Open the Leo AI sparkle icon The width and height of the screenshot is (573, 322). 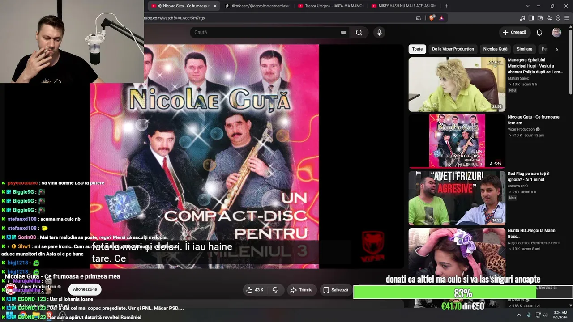point(549,18)
